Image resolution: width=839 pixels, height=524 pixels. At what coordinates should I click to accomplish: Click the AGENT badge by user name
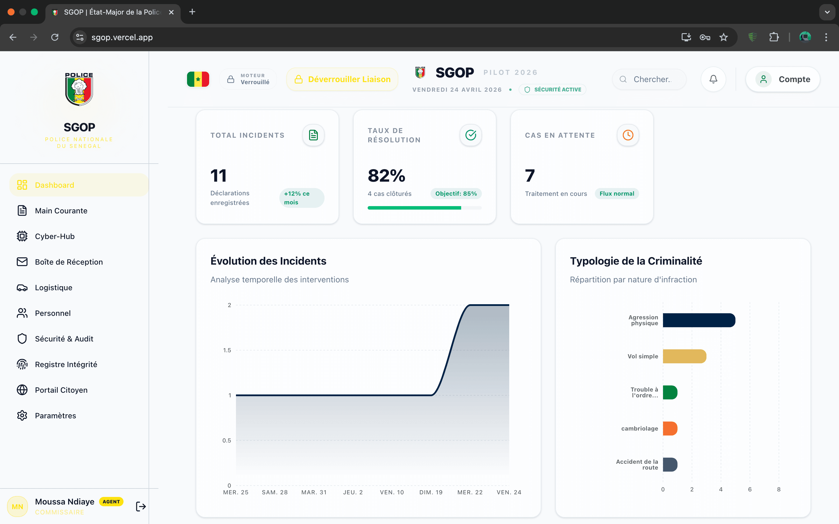111,502
